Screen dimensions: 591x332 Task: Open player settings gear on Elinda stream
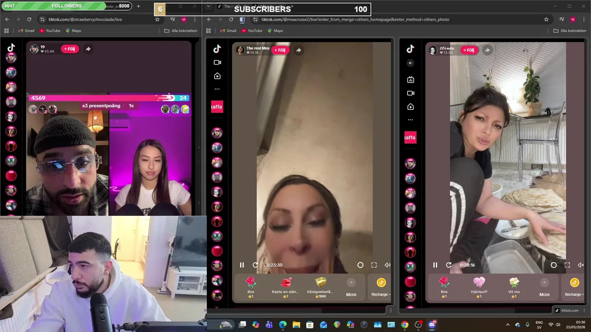[554, 265]
